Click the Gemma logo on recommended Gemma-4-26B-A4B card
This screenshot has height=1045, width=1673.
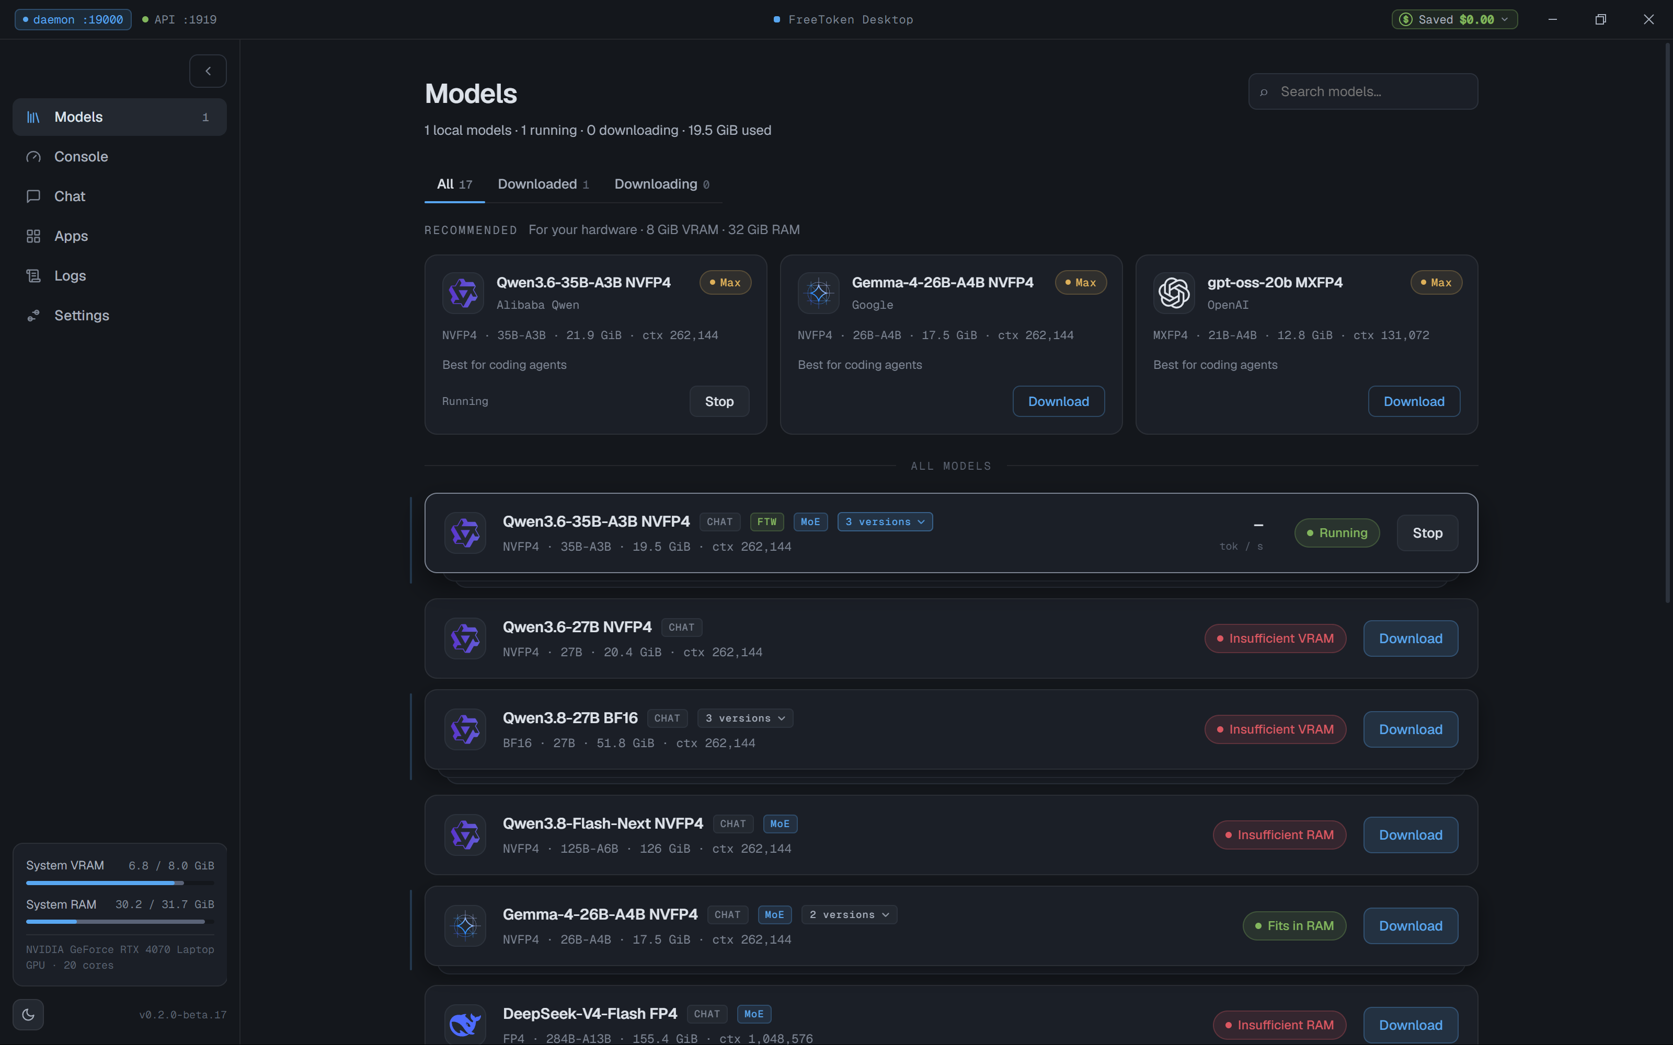coord(819,293)
